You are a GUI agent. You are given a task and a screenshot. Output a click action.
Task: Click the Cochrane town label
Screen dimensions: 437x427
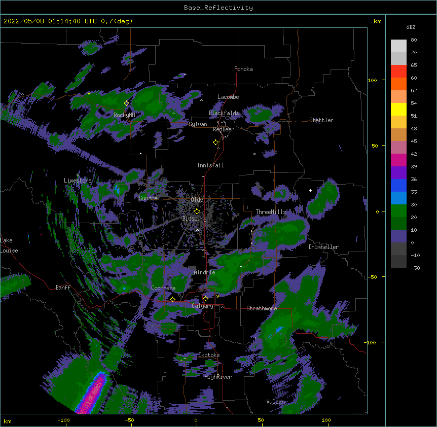pos(163,288)
